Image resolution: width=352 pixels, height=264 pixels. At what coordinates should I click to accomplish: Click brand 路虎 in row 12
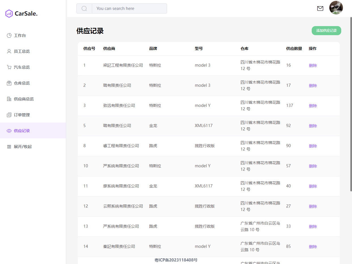tap(153, 206)
